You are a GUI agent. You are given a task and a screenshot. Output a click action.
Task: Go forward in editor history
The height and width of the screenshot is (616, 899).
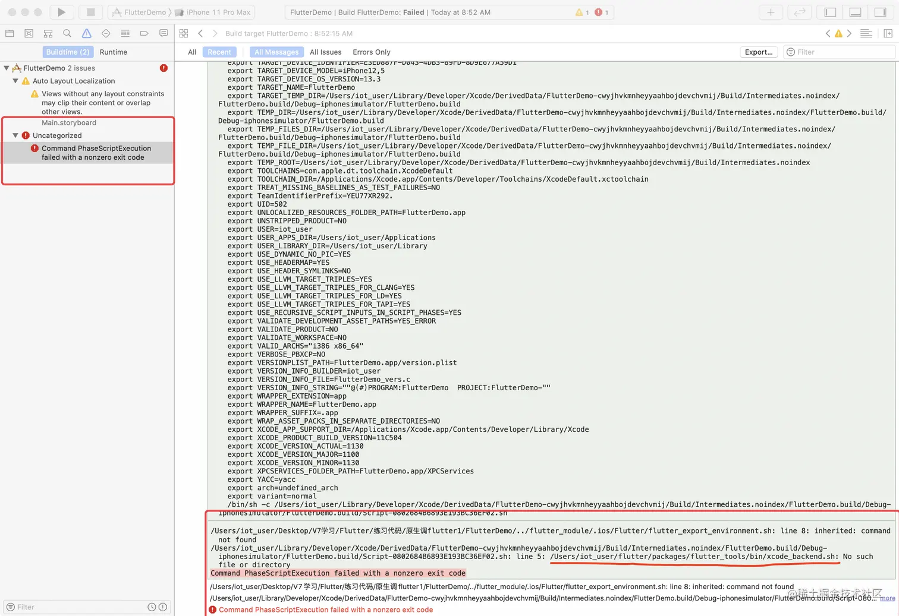pos(215,33)
